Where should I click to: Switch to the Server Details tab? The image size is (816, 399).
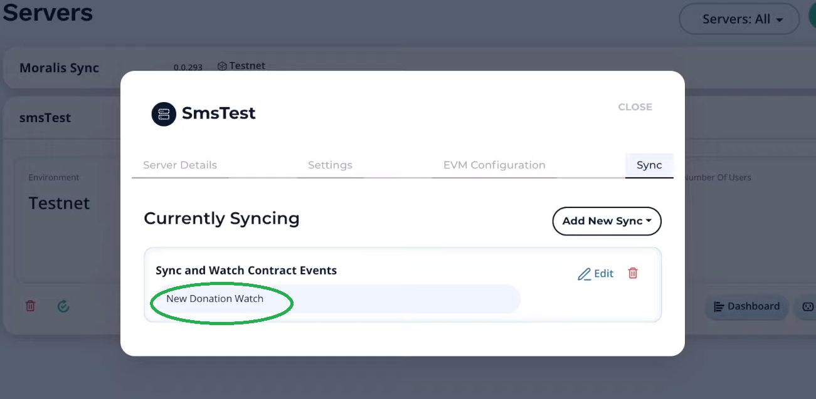(x=180, y=165)
